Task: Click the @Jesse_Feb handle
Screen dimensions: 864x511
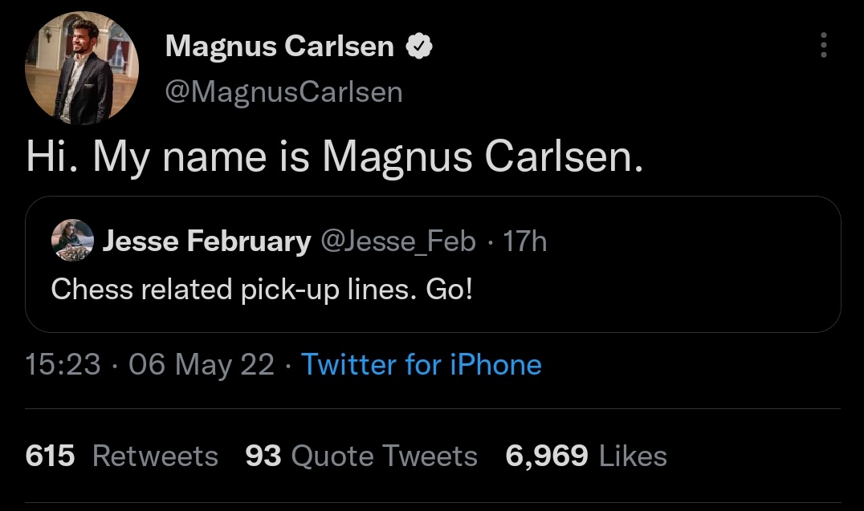Action: tap(398, 241)
